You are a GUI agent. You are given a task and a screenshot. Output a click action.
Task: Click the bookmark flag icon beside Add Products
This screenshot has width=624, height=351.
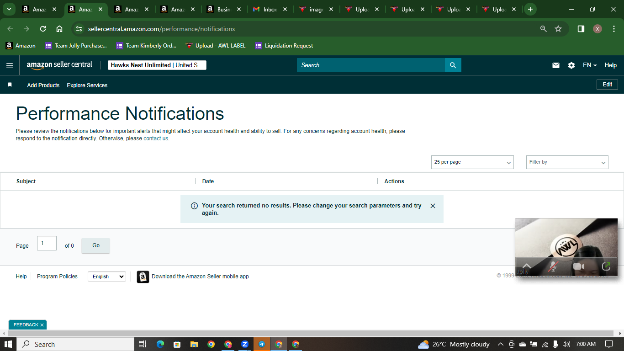coord(10,85)
